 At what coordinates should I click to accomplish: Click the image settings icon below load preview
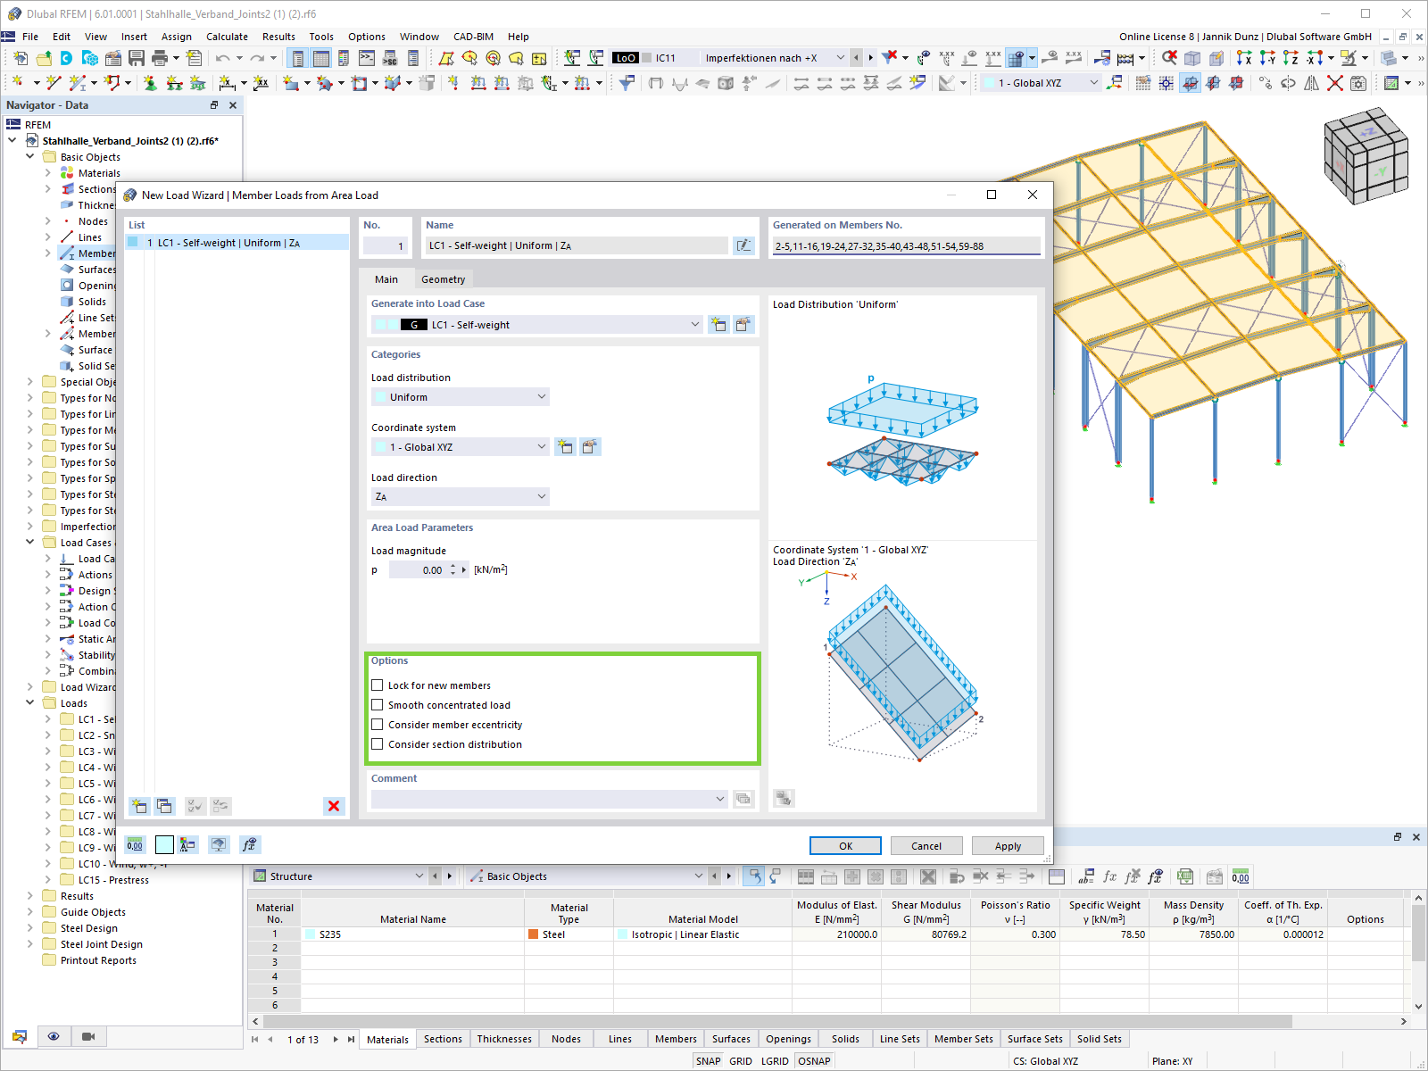click(784, 798)
